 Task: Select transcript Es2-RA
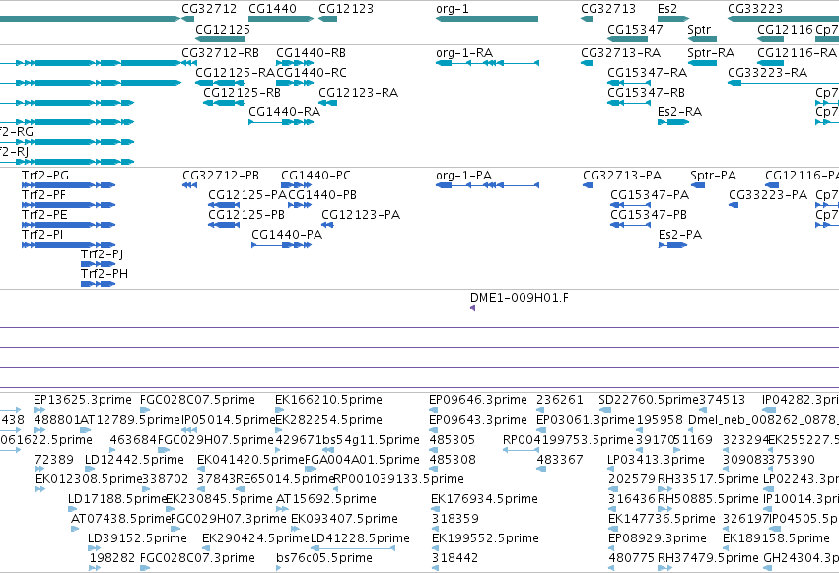[673, 122]
